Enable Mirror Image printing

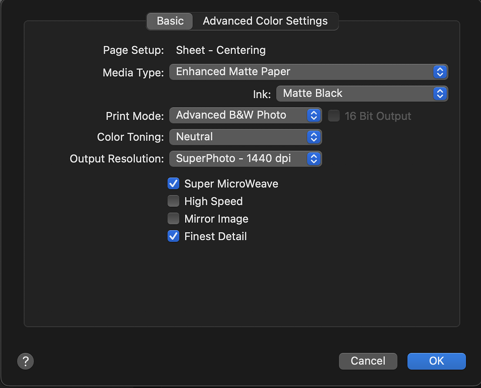coord(173,218)
